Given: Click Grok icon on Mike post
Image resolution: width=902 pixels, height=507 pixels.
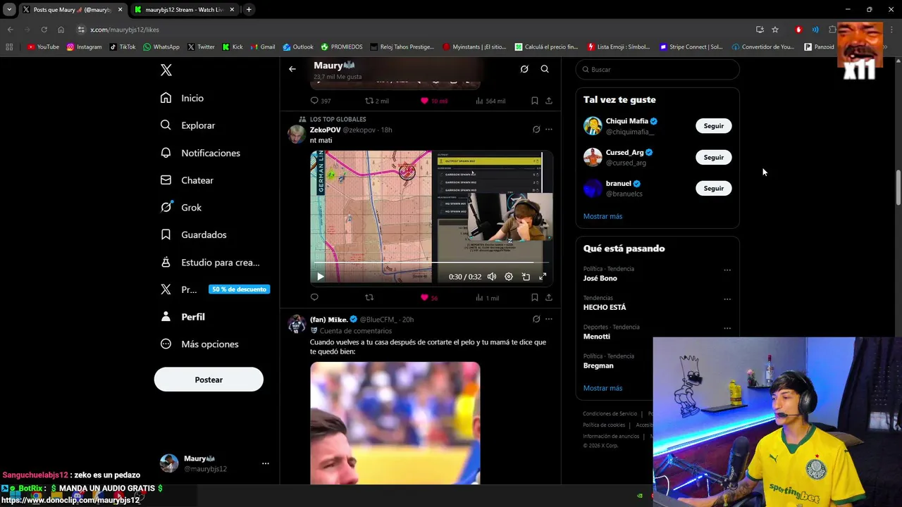Looking at the screenshot, I should 536,319.
